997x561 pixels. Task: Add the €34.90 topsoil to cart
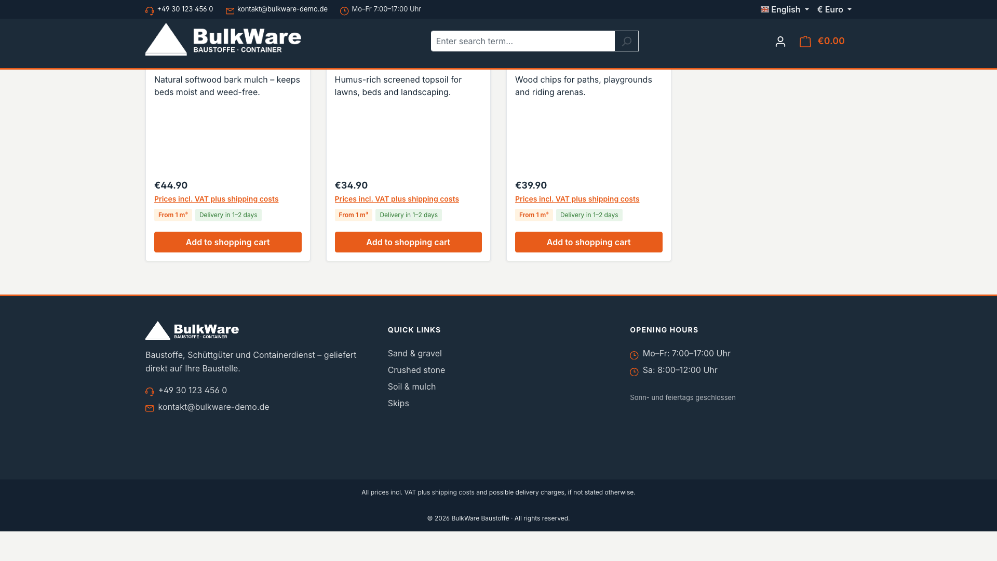coord(408,242)
